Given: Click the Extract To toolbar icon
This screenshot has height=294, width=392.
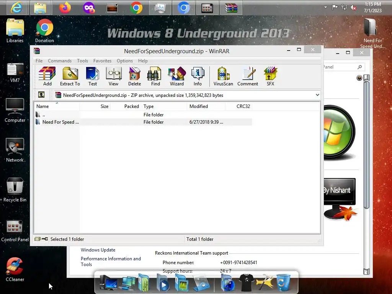Looking at the screenshot, I should [x=70, y=77].
